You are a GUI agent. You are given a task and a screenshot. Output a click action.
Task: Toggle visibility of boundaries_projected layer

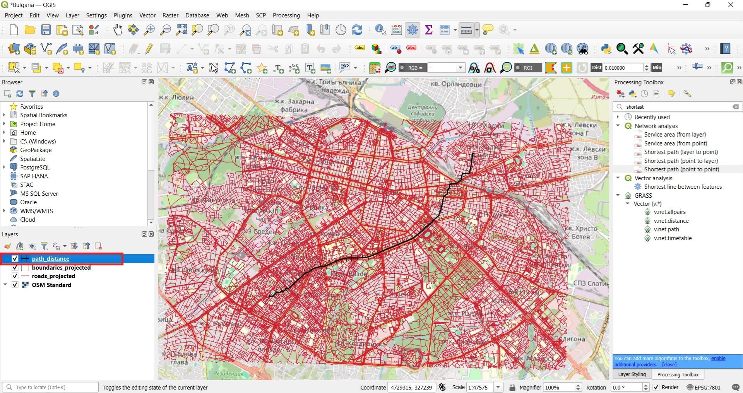[15, 268]
